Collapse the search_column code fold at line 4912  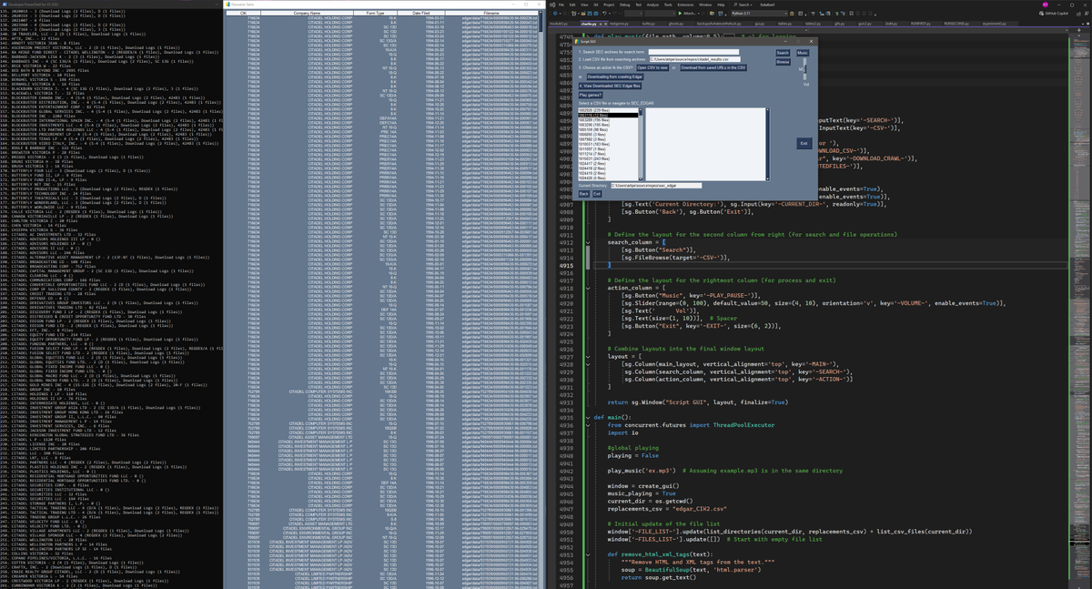[x=589, y=243]
